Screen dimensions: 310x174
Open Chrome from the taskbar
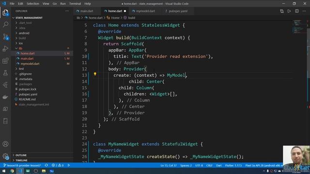point(12,171)
